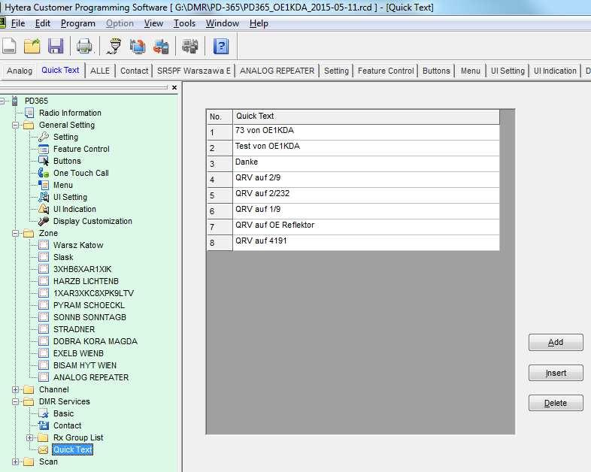This screenshot has height=472, width=591.
Task: Open the Edit menu
Action: (x=43, y=23)
